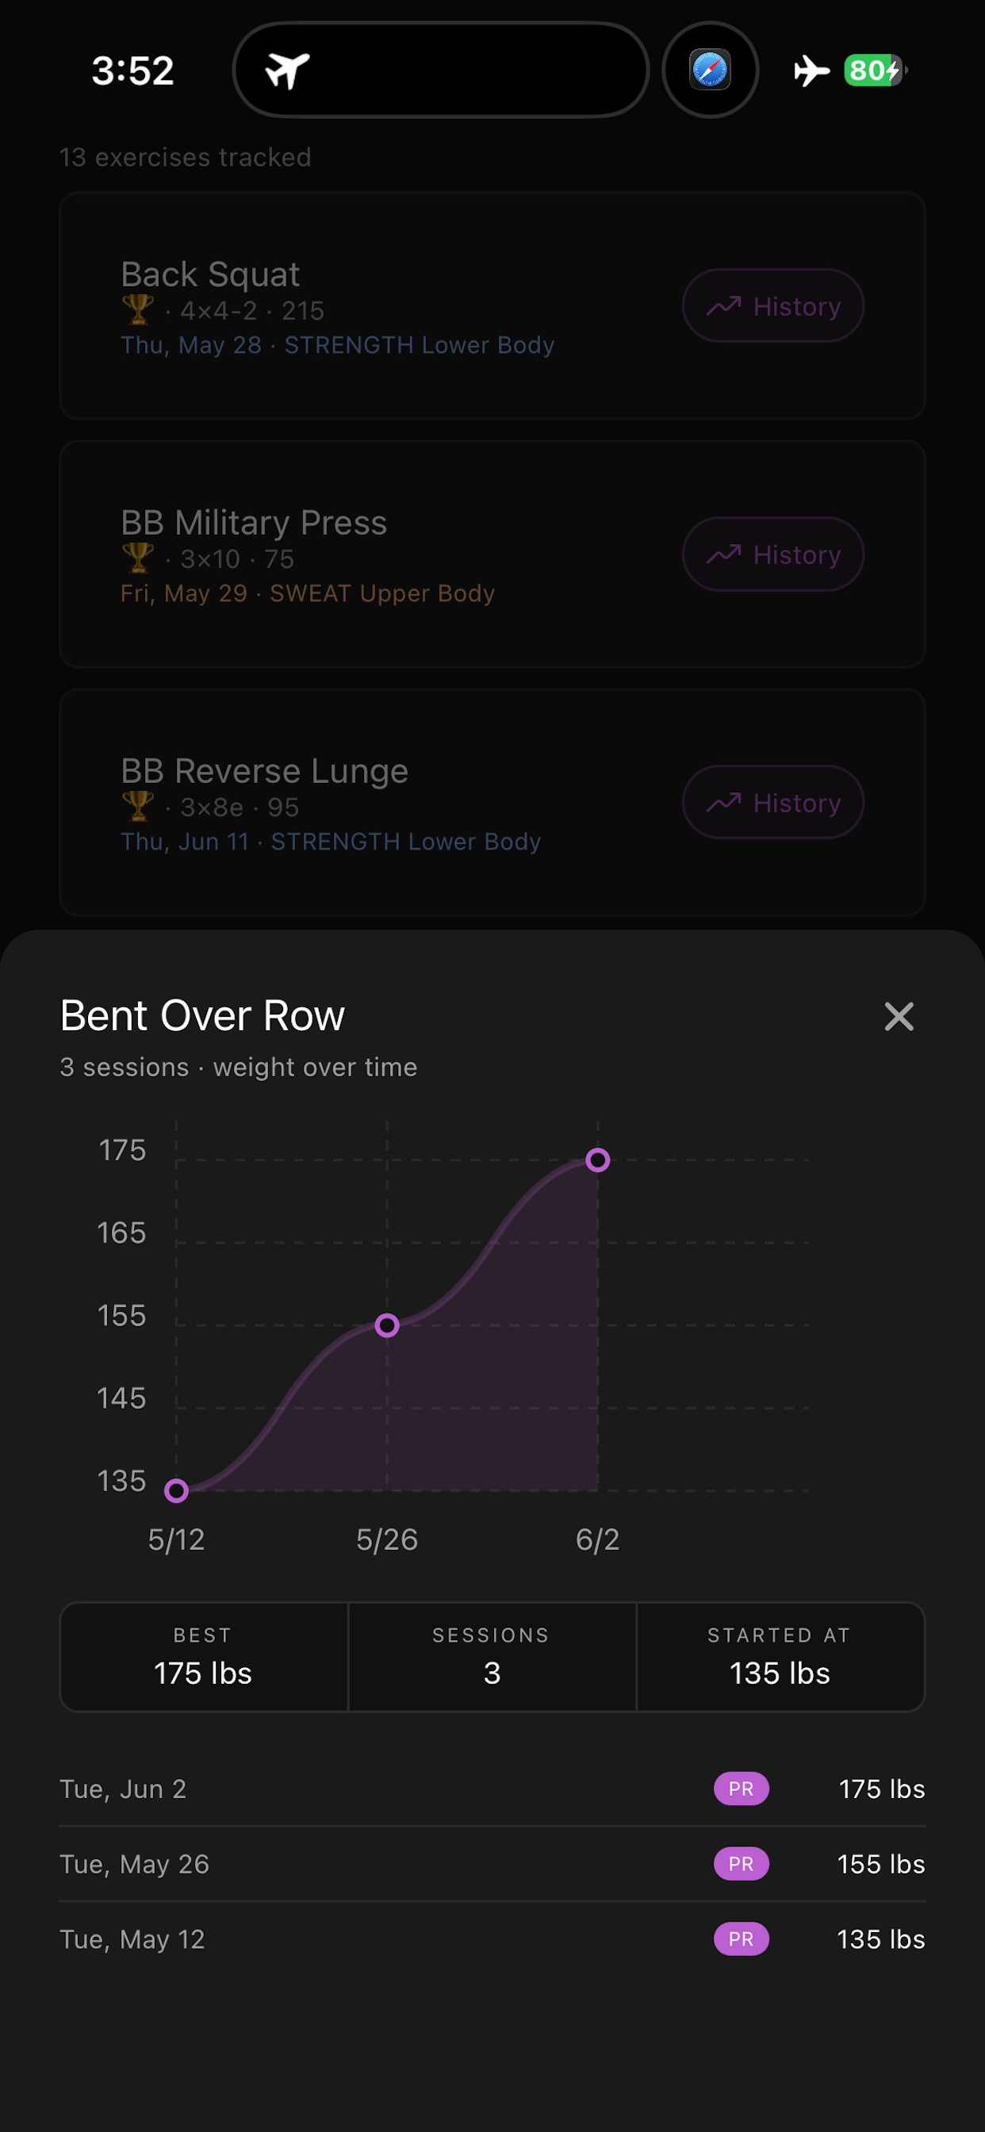The width and height of the screenshot is (985, 2132).
Task: Open the Tue, May 12 session row
Action: [492, 1939]
